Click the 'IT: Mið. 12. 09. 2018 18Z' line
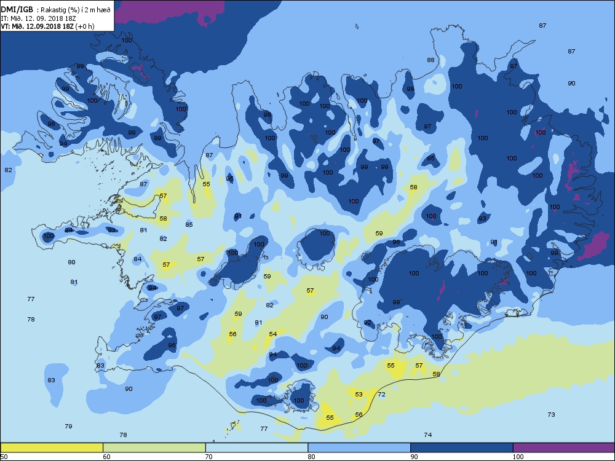This screenshot has height=461, width=615. pos(38,18)
